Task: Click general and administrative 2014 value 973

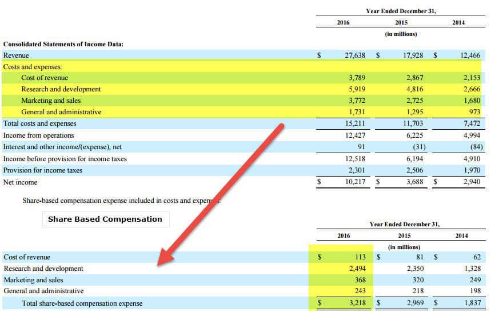Action: pyautogui.click(x=475, y=112)
